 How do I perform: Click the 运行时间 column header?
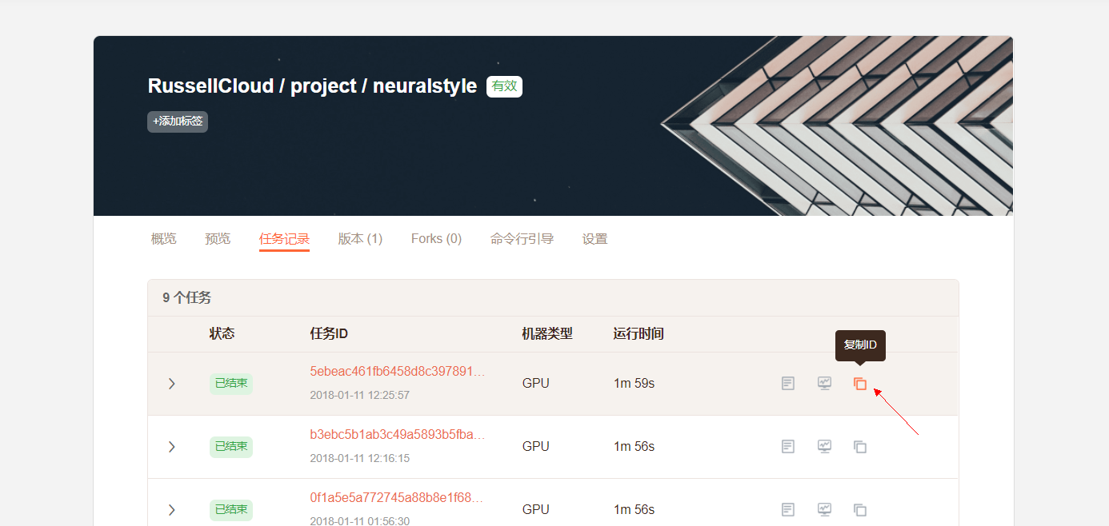(x=639, y=334)
